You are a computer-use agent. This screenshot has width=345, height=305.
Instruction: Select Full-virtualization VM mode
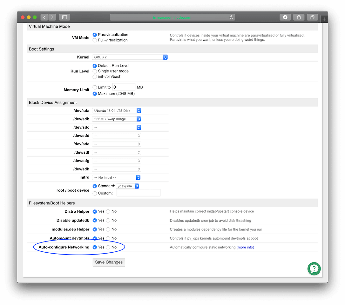[95, 40]
